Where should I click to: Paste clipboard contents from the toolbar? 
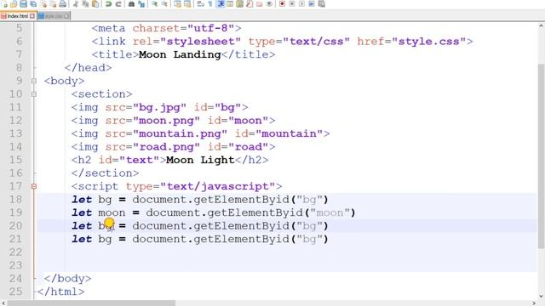[x=95, y=4]
